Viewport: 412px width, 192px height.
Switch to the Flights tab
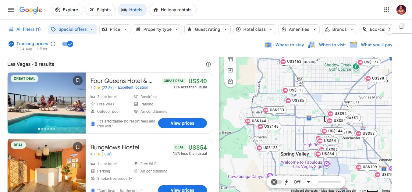[100, 10]
